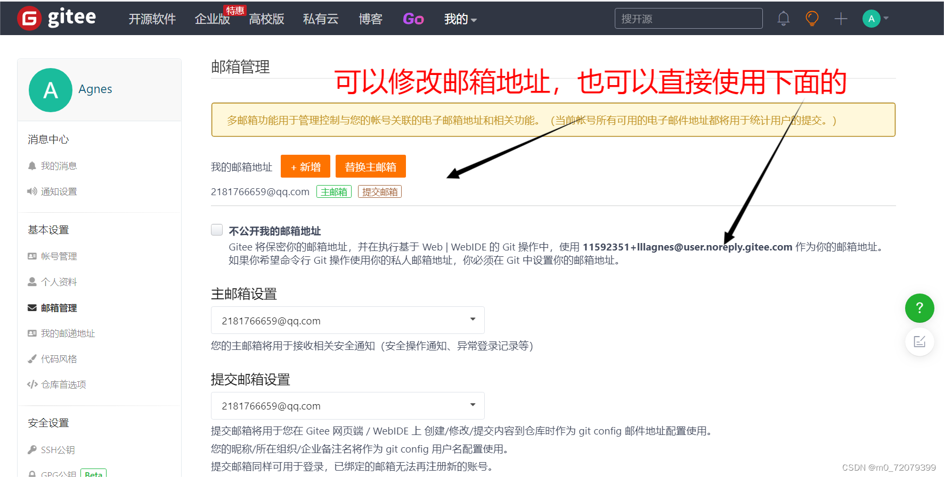Open the 主邮箱设置 email dropdown
The image size is (944, 477).
[x=348, y=321]
